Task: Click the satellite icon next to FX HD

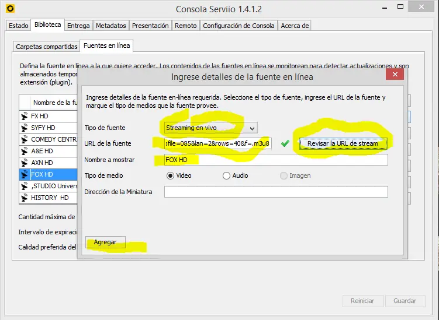Action: pyautogui.click(x=25, y=116)
